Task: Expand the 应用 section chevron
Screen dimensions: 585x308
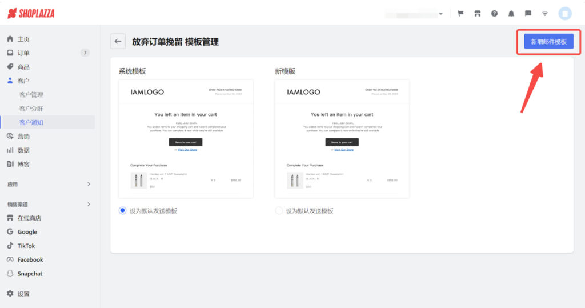Action: pos(89,184)
